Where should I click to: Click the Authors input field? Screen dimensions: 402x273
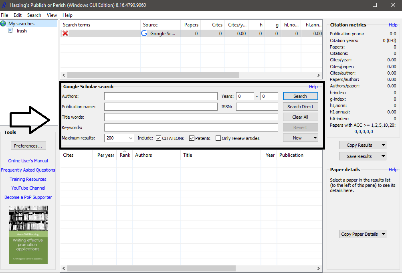point(161,96)
